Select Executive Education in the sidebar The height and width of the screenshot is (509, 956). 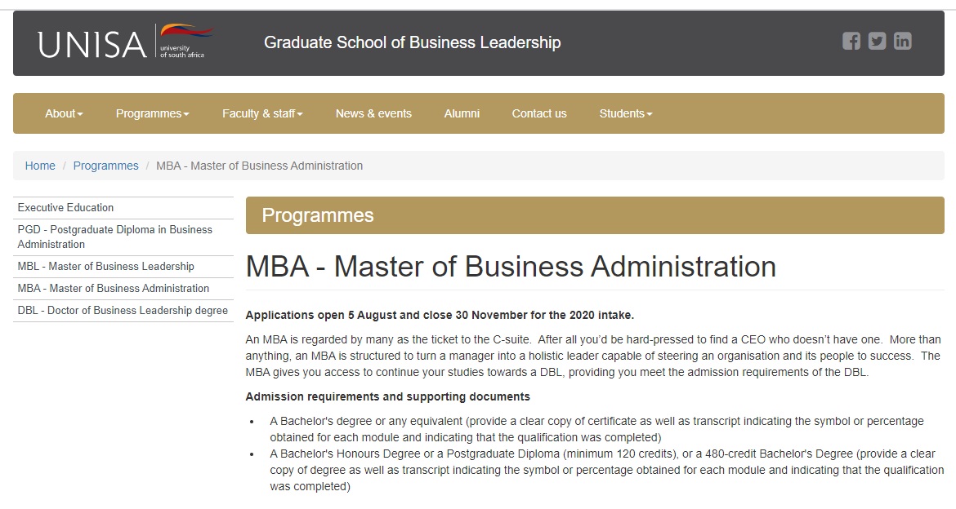tap(65, 207)
